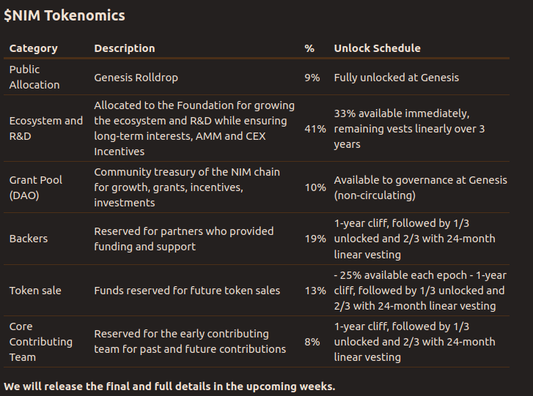Screen dimensions: 533x396
Task: Click the 13% percentage value
Action: pos(315,291)
